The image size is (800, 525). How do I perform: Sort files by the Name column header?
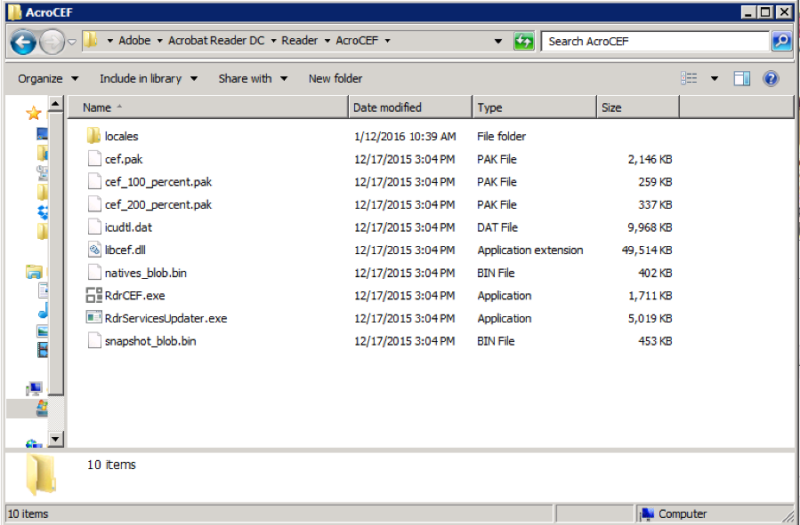point(98,107)
